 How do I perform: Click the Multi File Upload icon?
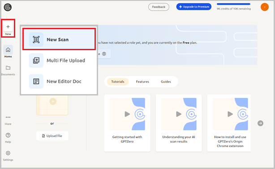pyautogui.click(x=36, y=61)
